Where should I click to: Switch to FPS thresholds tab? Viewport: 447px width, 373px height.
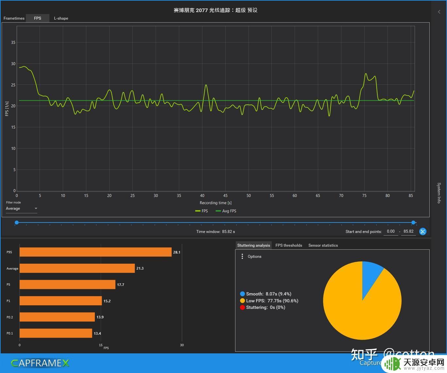[289, 245]
